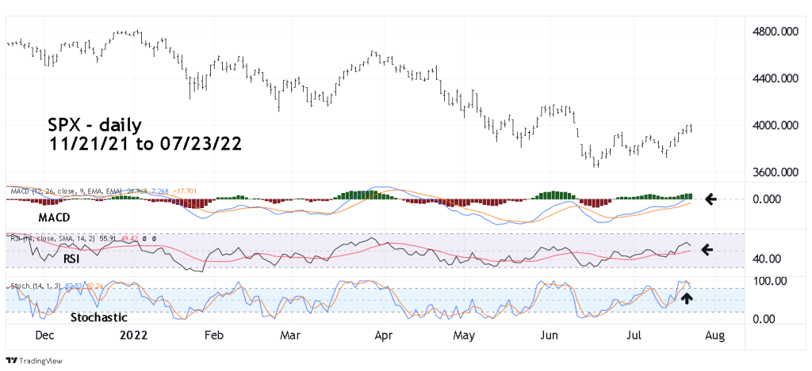Click the Aug label on the time axis
Screen dimensions: 812x371
point(714,335)
